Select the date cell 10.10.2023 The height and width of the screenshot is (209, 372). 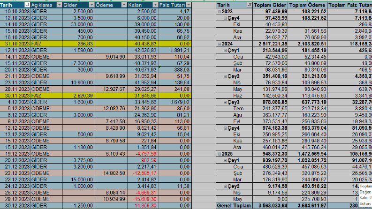(x=15, y=11)
